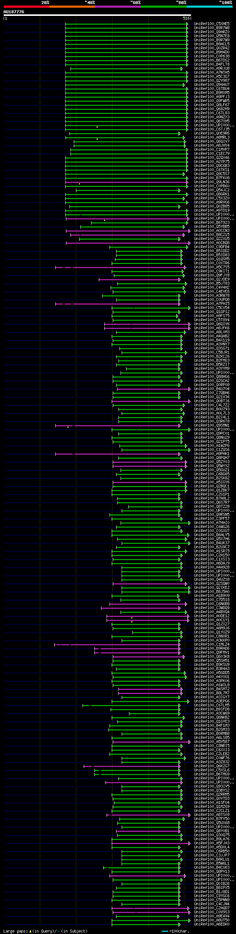Click the red ~20% identity legend bar
The image size is (236, 934).
(x=26, y=7)
